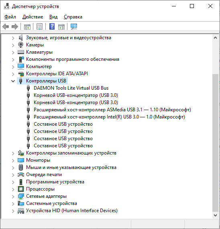This screenshot has width=220, height=229.
Task: Click the Properties toolbar icon
Action: click(40, 26)
